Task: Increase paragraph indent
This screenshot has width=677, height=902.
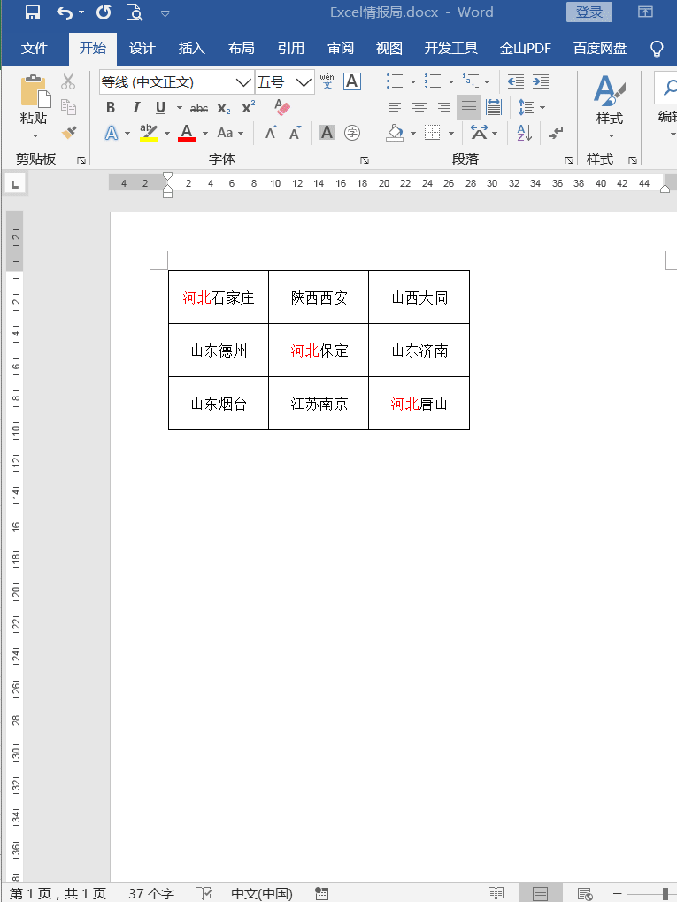Action: (541, 81)
